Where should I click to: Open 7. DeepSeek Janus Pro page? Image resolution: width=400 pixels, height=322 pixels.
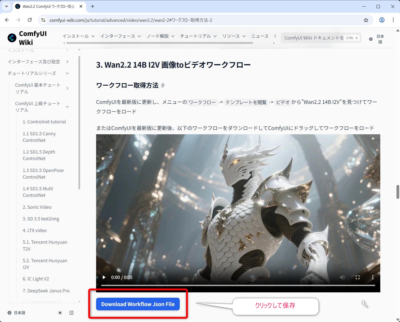click(46, 291)
